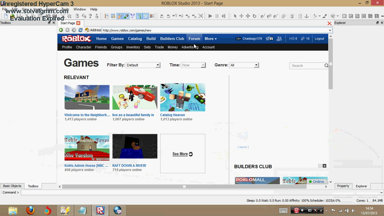This screenshot has height=216, width=384.
Task: Select the Rotate tool in toolbar
Action: coord(254,16)
